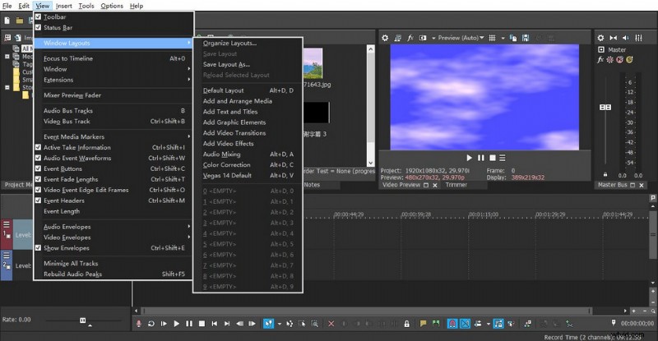Click play from start button
The width and height of the screenshot is (658, 341).
[x=164, y=324]
